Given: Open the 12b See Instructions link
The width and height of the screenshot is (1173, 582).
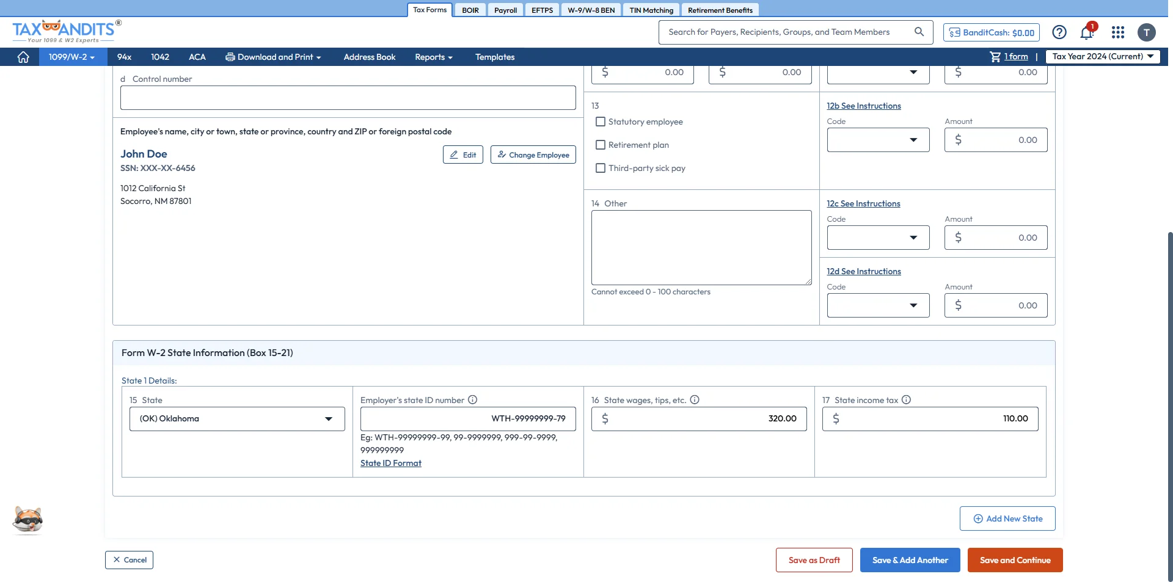Looking at the screenshot, I should 864,106.
